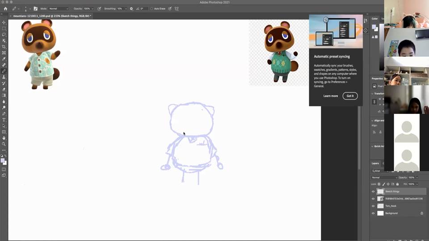This screenshot has width=429, height=241.
Task: Collapse the Align and Distribute section
Action: click(372, 120)
